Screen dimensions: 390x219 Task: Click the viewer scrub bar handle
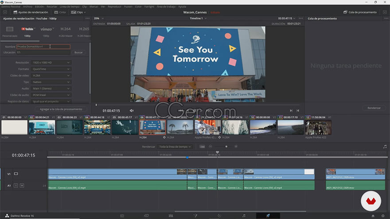(96, 105)
